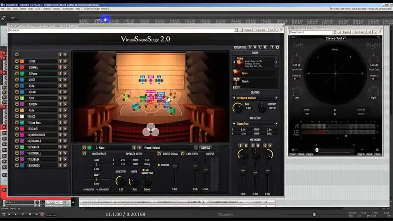Toggle power icon for 12|CLAVE track
Viewport: 393px width, 221px height.
(x=17, y=129)
